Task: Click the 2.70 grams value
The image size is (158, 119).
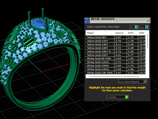Action: coord(118,62)
